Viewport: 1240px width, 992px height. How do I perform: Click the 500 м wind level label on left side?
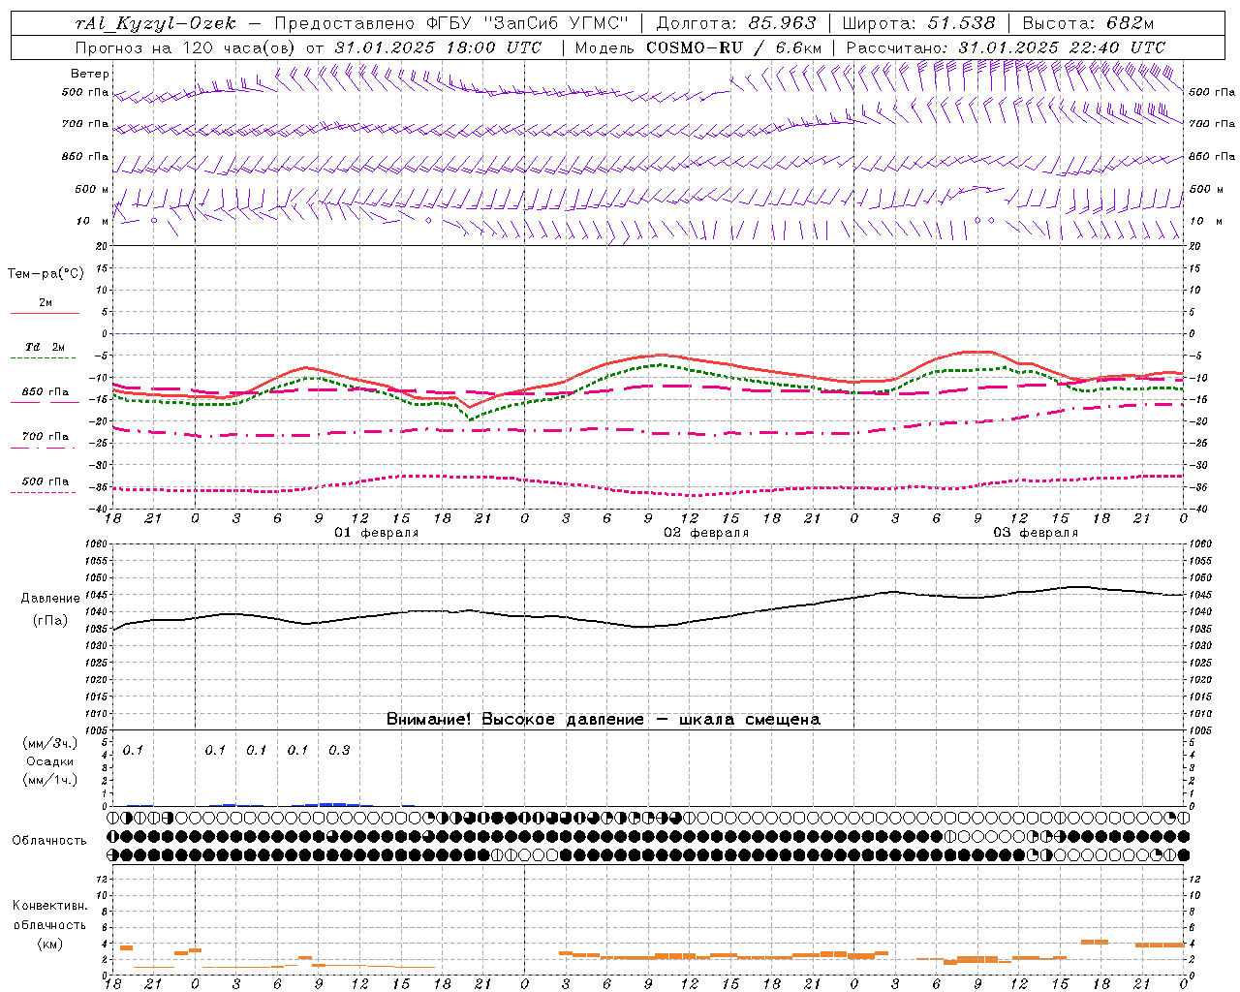tap(92, 189)
